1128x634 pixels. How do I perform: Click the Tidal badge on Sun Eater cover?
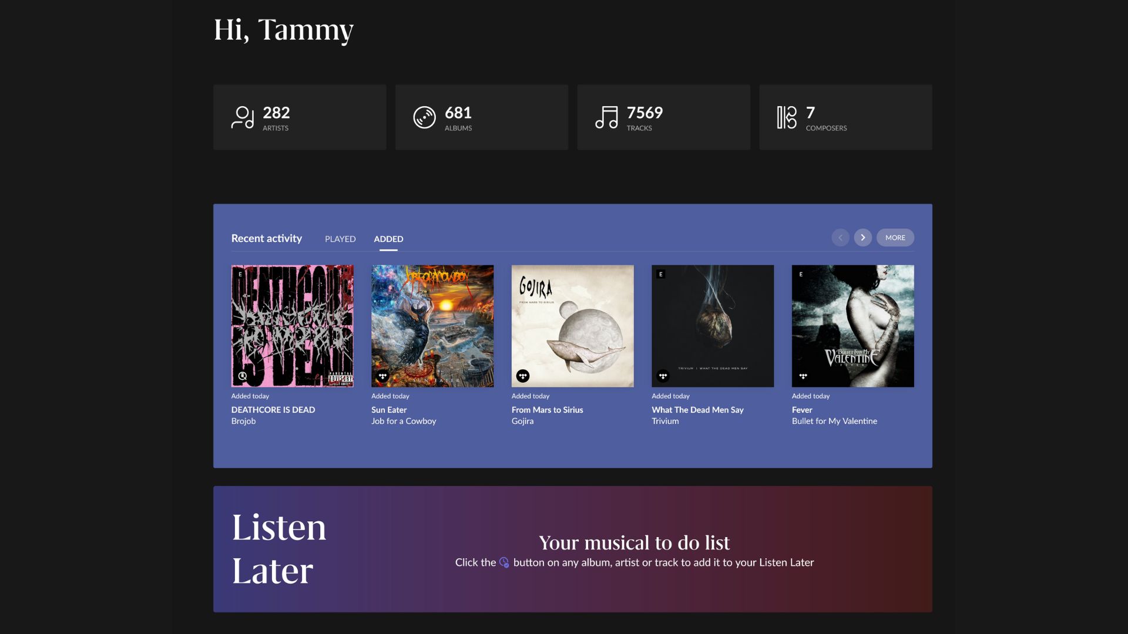[x=382, y=376]
